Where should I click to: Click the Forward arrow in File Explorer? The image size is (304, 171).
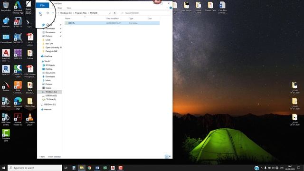tap(47, 13)
